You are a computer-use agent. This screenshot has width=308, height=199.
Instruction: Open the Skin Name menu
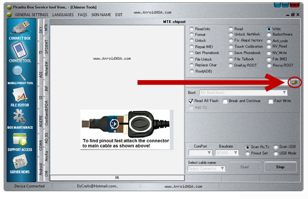tap(101, 15)
